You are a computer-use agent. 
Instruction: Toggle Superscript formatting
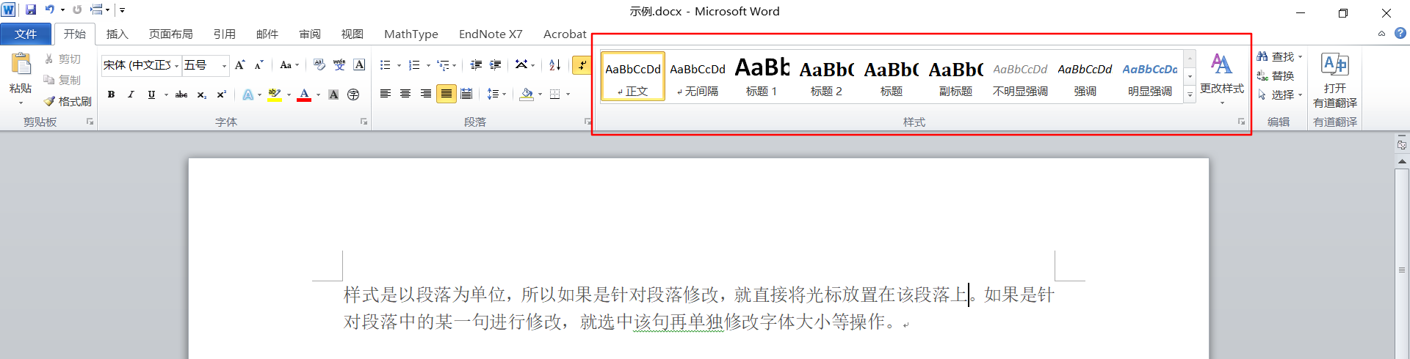(x=221, y=95)
